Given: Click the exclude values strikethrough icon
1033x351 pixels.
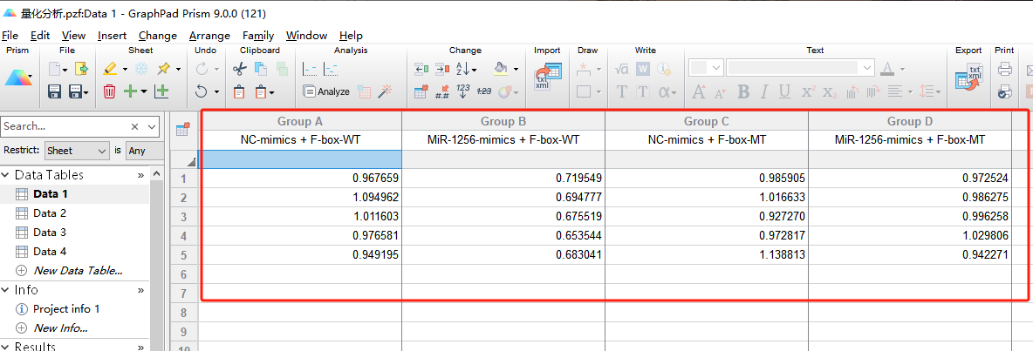Looking at the screenshot, I should (484, 91).
